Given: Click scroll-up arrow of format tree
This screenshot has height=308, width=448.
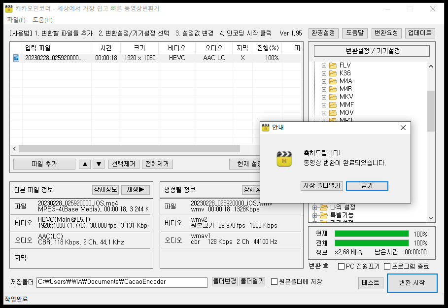Looking at the screenshot, I should [x=431, y=66].
